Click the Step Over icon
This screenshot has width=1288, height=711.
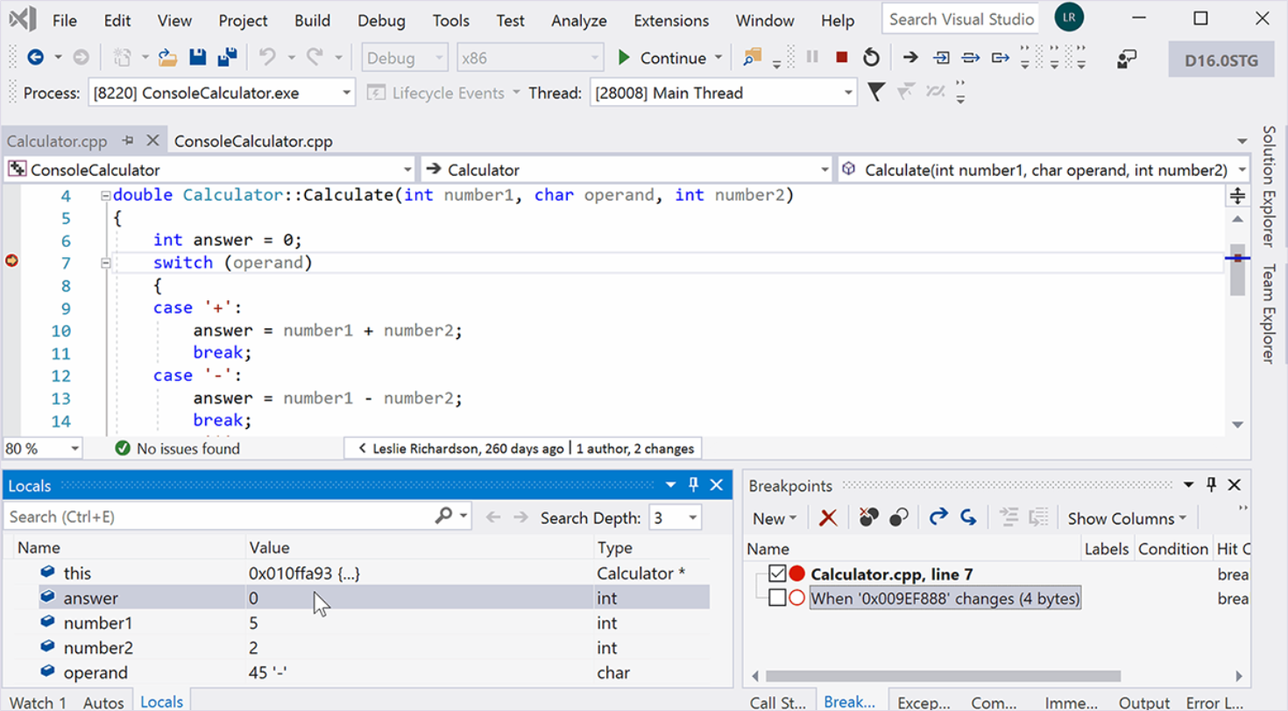pos(970,58)
